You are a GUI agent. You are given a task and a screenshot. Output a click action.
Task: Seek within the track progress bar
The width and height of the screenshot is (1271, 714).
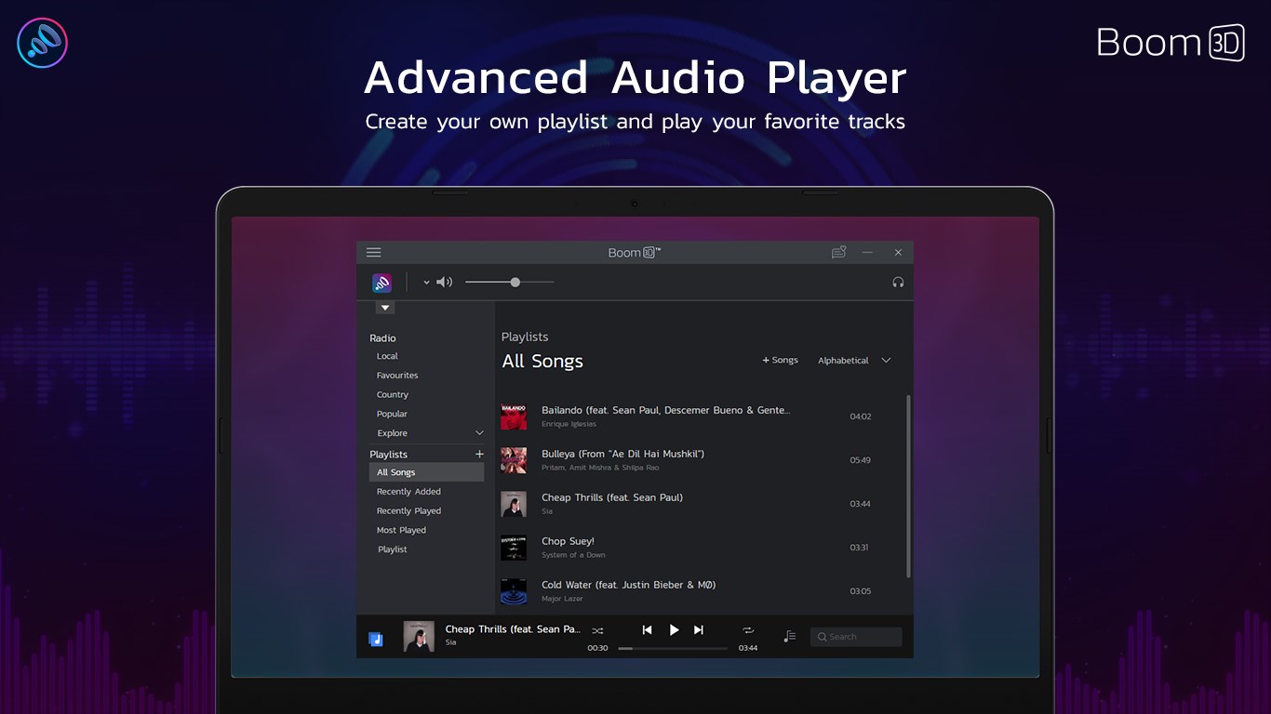673,648
